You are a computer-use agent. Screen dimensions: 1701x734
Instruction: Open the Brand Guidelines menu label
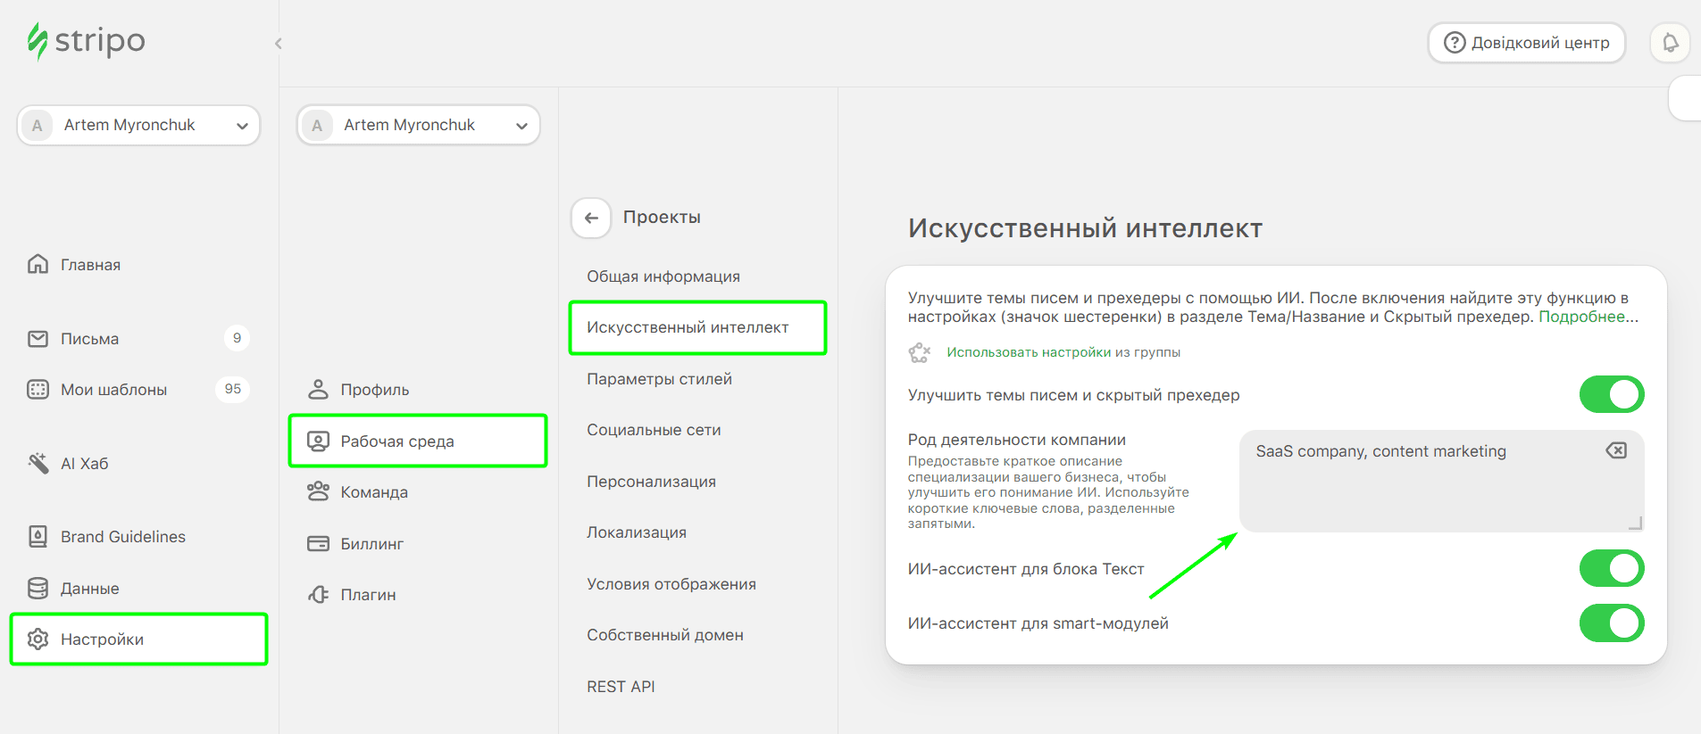(x=123, y=537)
